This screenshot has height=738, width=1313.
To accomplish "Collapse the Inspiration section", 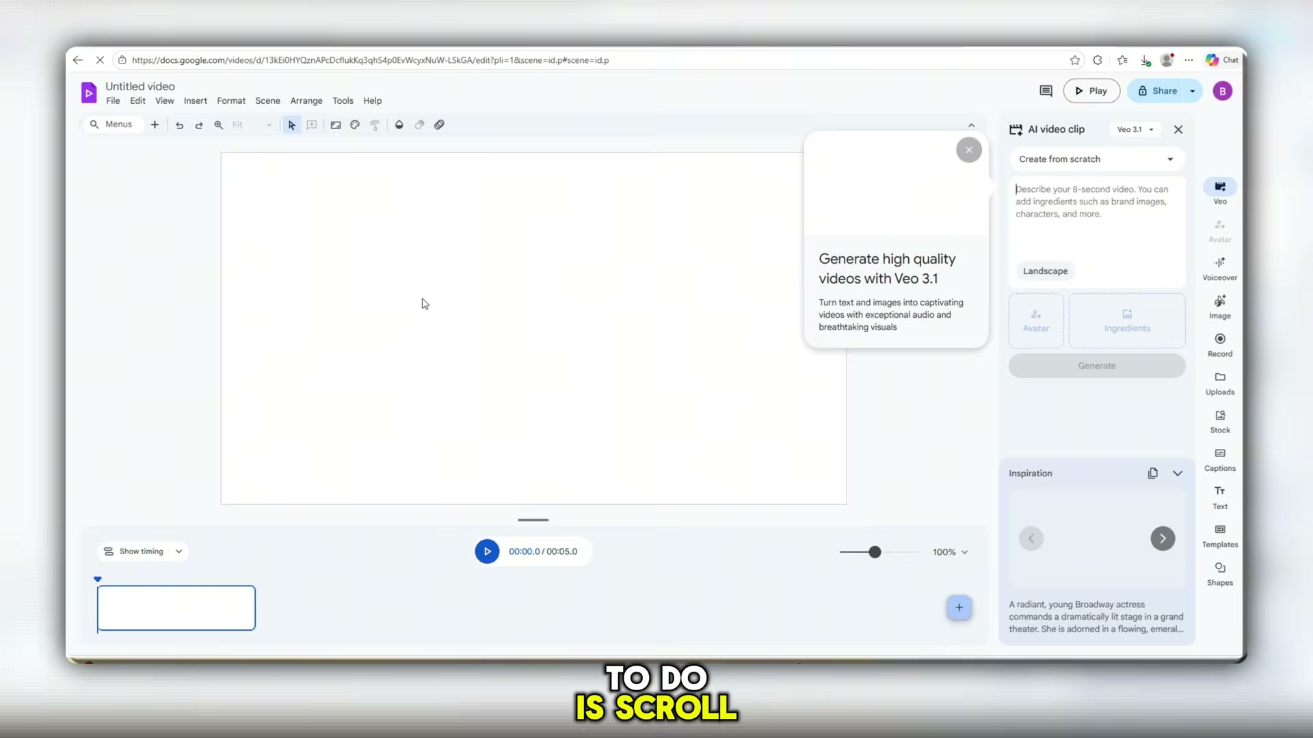I will (x=1178, y=473).
